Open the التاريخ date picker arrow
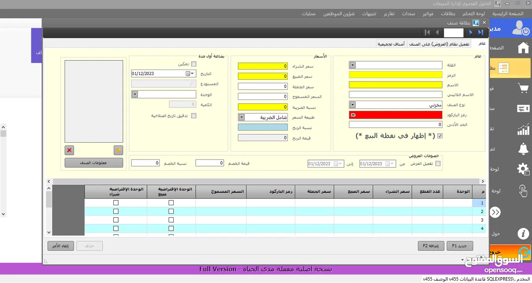Screen dimensions: 532x283 pyautogui.click(x=193, y=74)
